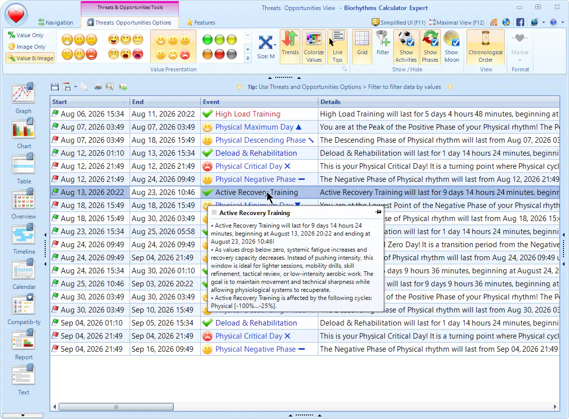Viewport: 569px width, 419px height.
Task: Click the export icon with green arrow
Action: tap(123, 87)
